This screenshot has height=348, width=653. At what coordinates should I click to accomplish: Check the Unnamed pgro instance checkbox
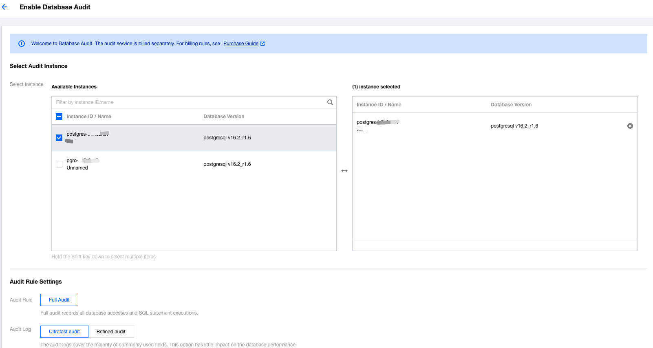click(59, 164)
